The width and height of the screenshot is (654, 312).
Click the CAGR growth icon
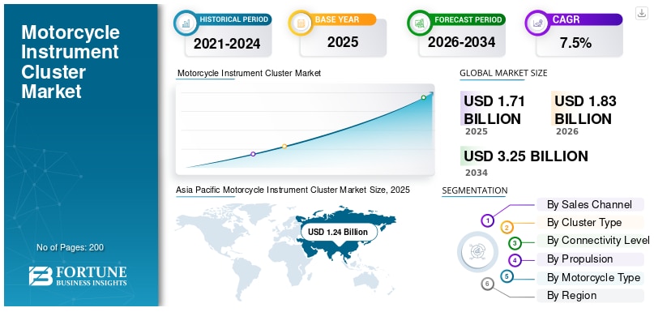tap(537, 23)
